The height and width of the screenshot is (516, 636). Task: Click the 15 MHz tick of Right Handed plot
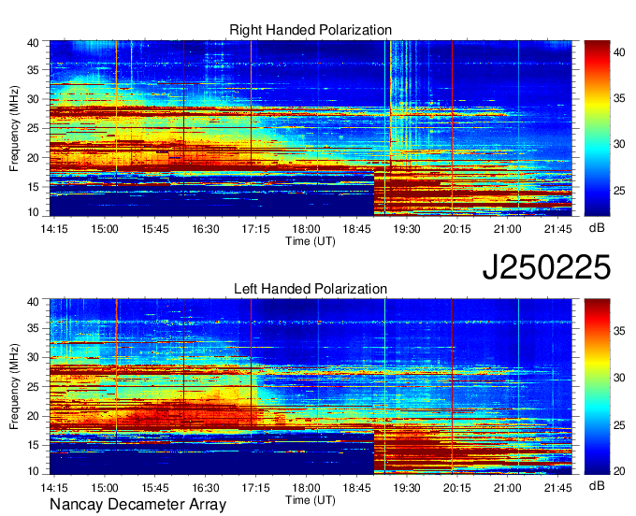tap(34, 187)
